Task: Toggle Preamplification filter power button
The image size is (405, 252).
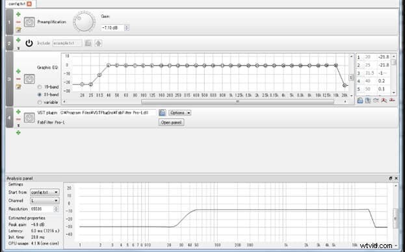Action: click(29, 22)
